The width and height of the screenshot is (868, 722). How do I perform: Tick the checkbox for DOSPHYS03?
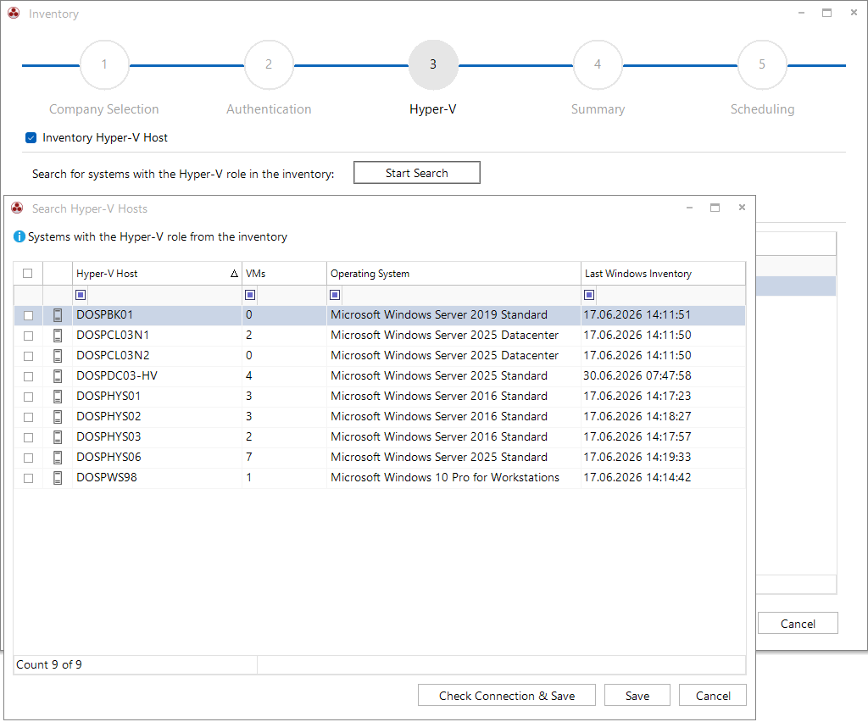point(28,437)
